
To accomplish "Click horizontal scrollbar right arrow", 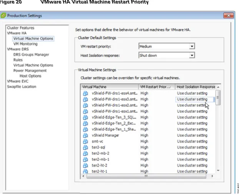I will [x=212, y=176].
